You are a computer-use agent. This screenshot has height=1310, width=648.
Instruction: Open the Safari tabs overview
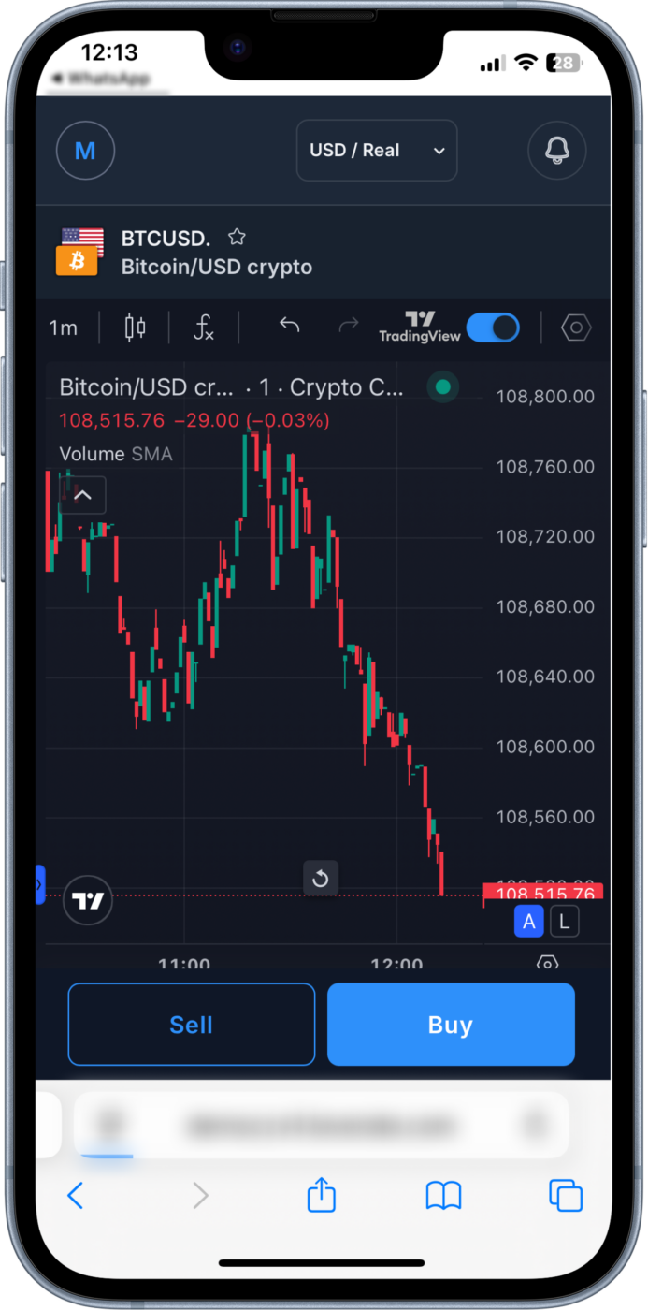(x=566, y=1195)
